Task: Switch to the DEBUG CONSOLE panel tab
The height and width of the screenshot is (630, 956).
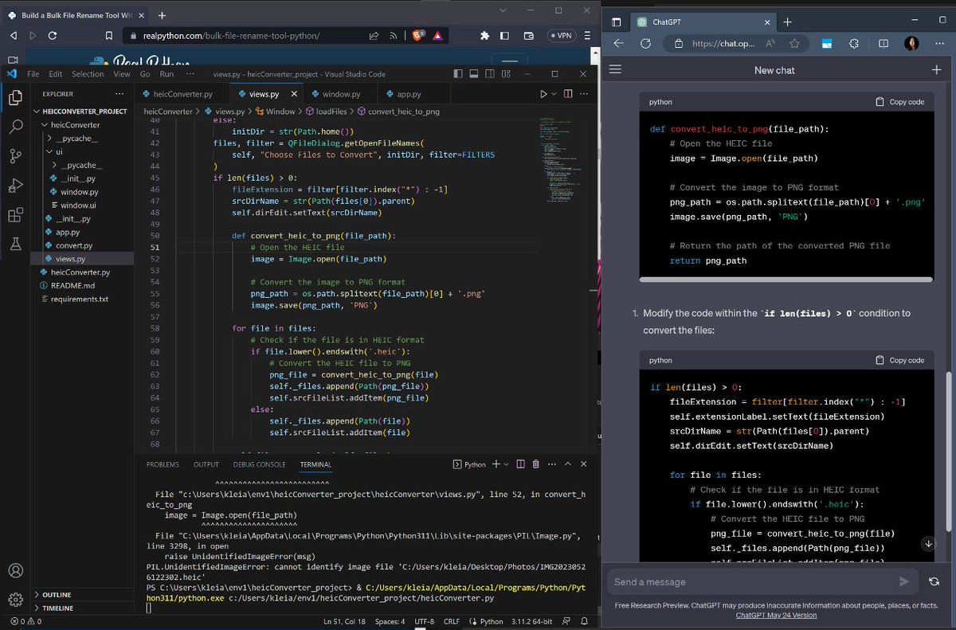Action: tap(259, 464)
